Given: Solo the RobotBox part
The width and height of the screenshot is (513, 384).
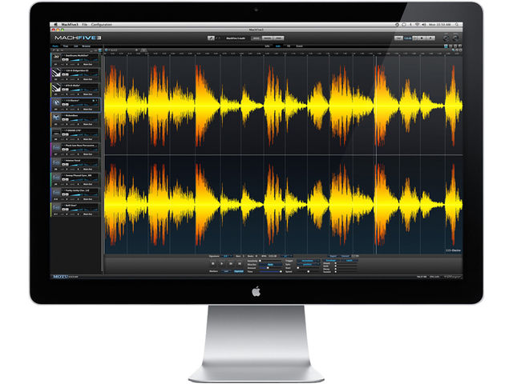Looking at the screenshot, I should pos(67,120).
